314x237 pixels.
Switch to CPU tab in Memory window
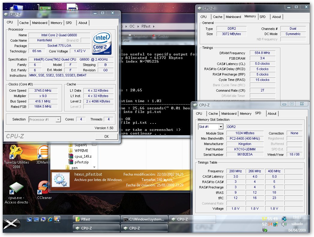click(203, 17)
